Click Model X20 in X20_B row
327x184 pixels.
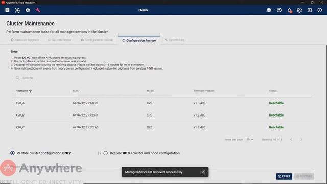coord(150,115)
